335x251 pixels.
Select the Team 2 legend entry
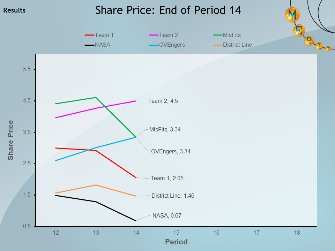click(164, 35)
